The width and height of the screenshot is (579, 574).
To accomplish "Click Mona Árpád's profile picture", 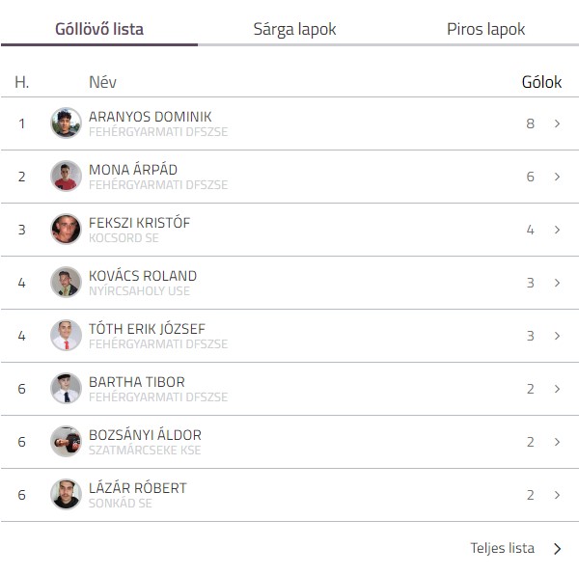I will pyautogui.click(x=66, y=177).
